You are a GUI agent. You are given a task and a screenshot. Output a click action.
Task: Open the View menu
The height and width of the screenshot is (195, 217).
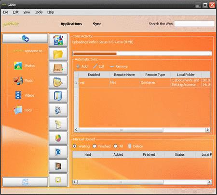tap(27, 12)
